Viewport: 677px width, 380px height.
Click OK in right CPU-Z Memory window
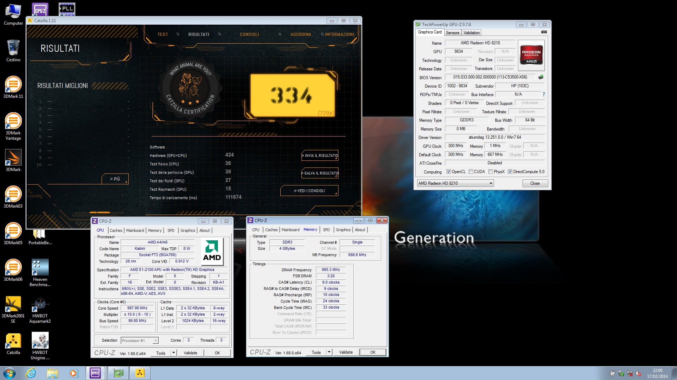(x=373, y=352)
